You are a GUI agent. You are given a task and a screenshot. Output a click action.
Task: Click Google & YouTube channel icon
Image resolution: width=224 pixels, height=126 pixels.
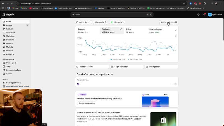4,70
